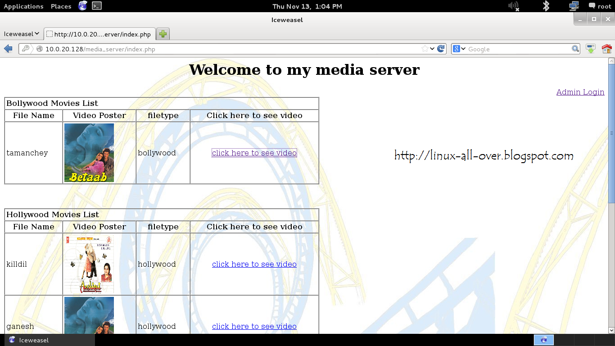This screenshot has width=615, height=346.
Task: Open the network connections icon
Action: [x=574, y=6]
